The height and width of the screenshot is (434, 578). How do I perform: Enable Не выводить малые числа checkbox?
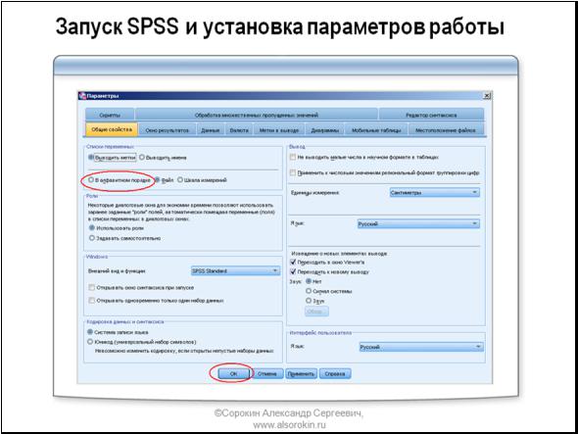click(x=293, y=157)
